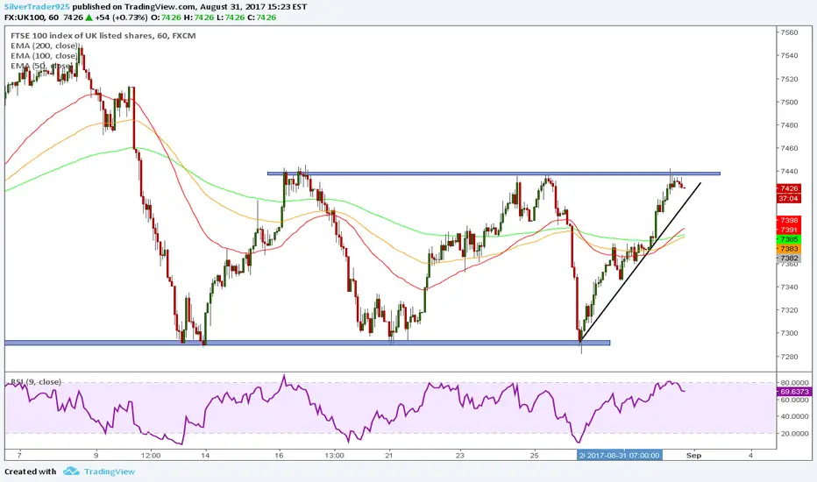Click the red 7398 price axis tag

[x=789, y=221]
